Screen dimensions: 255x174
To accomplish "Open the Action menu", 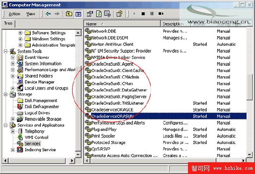I will click(x=14, y=14).
